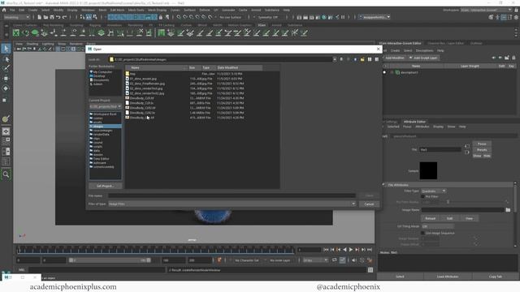Click the Add Modifier button
520x292 pixels.
395,58
